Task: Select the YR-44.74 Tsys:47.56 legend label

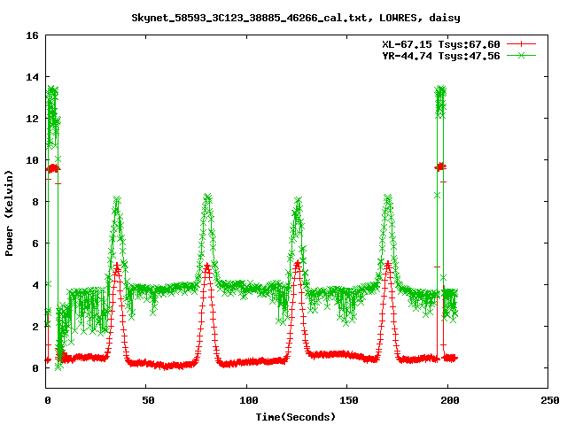Action: point(441,56)
